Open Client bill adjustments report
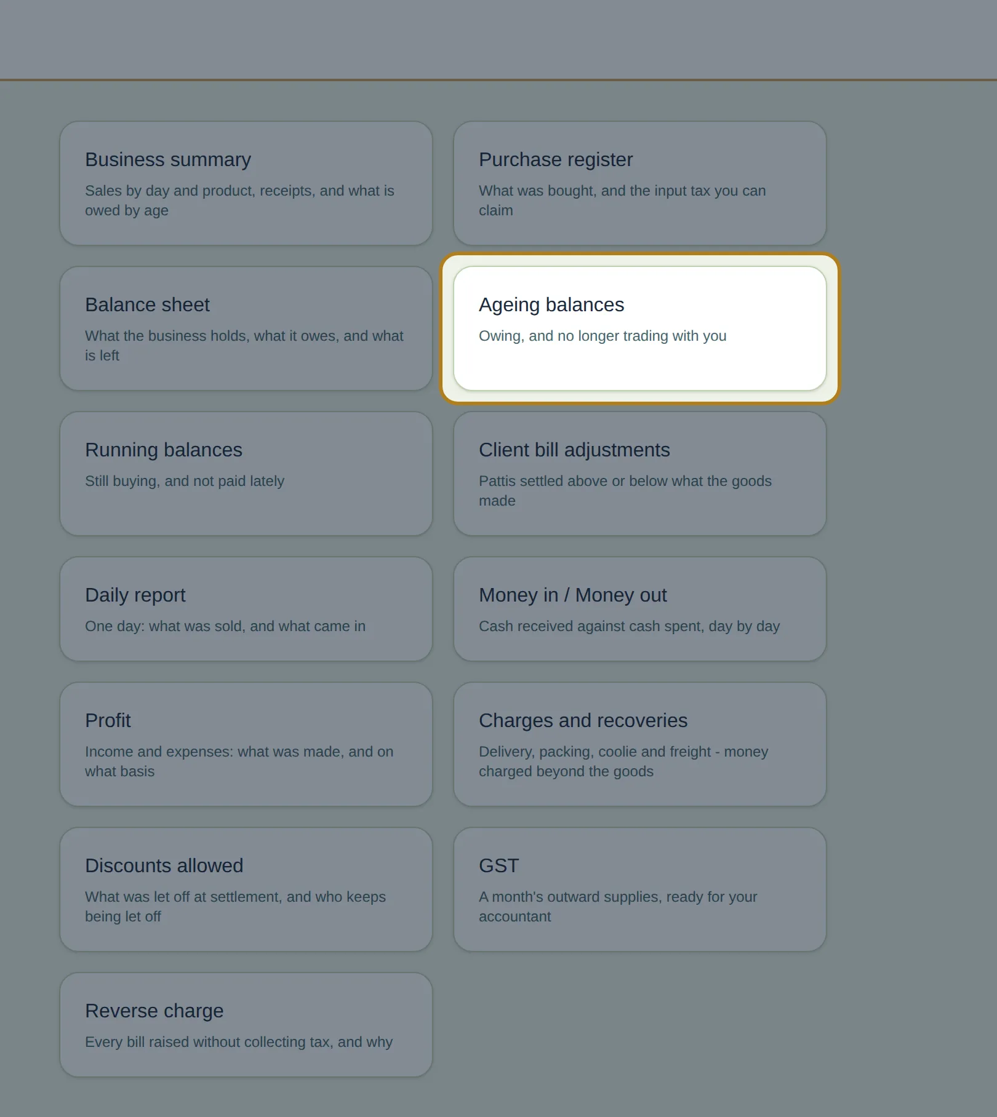Image resolution: width=997 pixels, height=1117 pixels. (640, 474)
